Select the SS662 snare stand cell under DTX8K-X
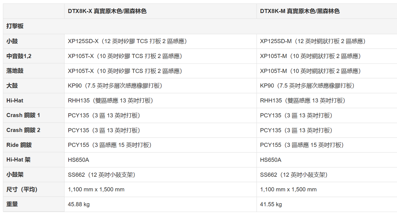Viewport: 397px width, 213px height. click(x=102, y=175)
